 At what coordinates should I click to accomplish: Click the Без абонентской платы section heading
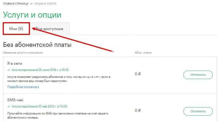click(37, 45)
